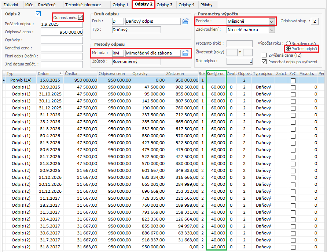
Task: Expand the Zaokrouhlení dropdown
Action: 272,30
